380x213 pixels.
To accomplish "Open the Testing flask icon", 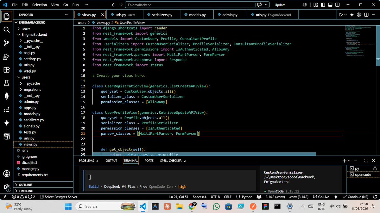I will (x=7, y=83).
